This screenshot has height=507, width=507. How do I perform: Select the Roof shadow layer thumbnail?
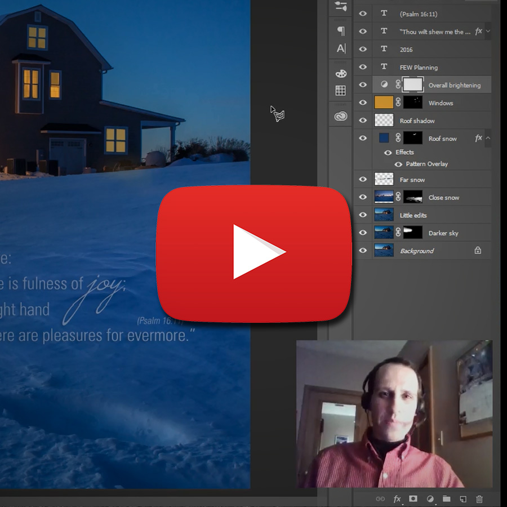tap(384, 120)
